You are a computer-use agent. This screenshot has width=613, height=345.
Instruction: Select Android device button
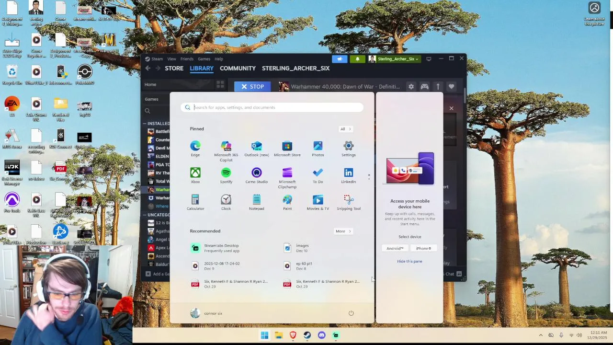point(395,249)
